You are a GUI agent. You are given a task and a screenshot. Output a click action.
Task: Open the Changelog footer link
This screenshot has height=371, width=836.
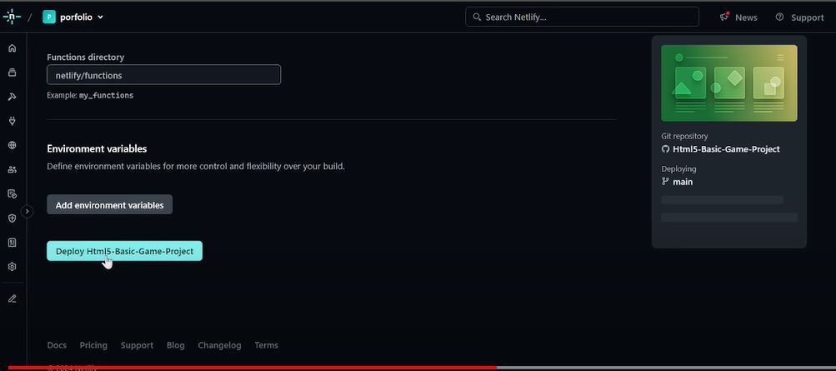pos(219,345)
